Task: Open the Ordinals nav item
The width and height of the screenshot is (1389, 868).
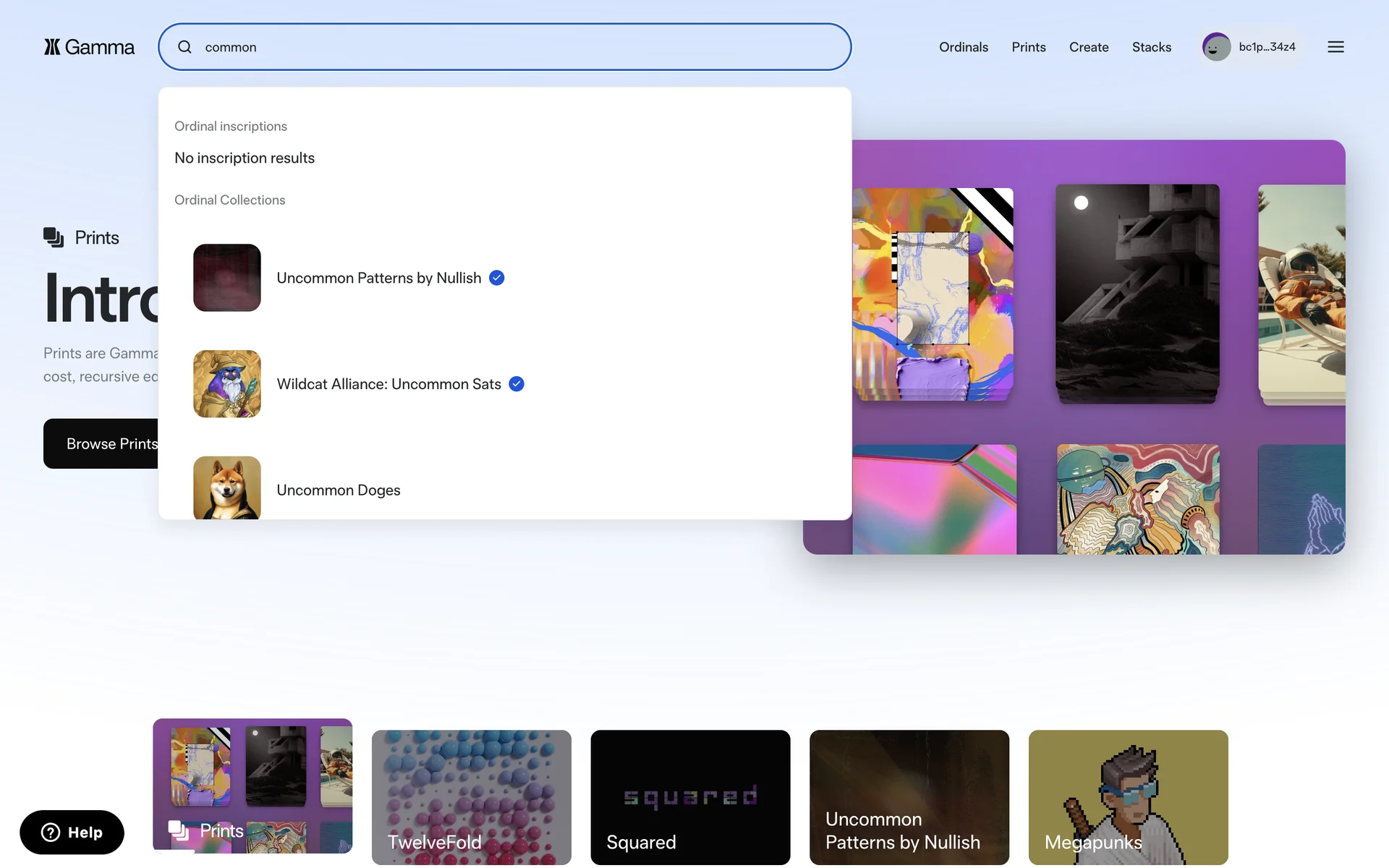Action: coord(963,47)
